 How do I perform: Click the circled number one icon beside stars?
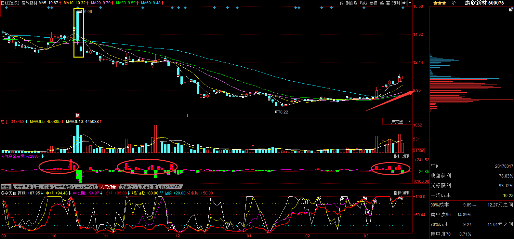coord(454,3)
